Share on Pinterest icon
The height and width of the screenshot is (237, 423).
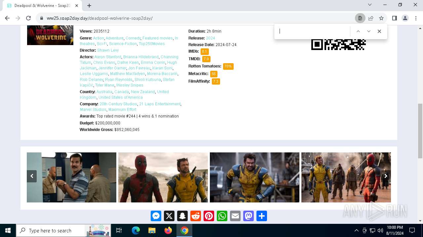tap(209, 216)
